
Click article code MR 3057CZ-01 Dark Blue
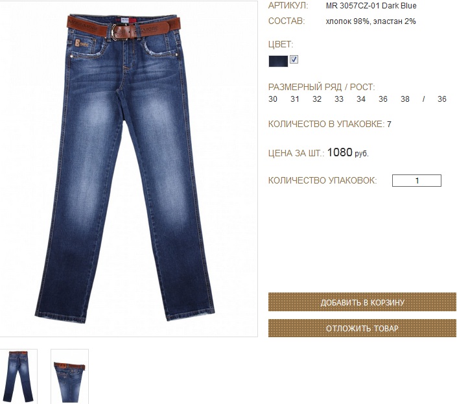click(371, 6)
